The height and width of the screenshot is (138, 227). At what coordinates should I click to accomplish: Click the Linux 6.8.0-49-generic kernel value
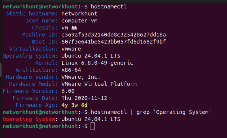[97, 63]
